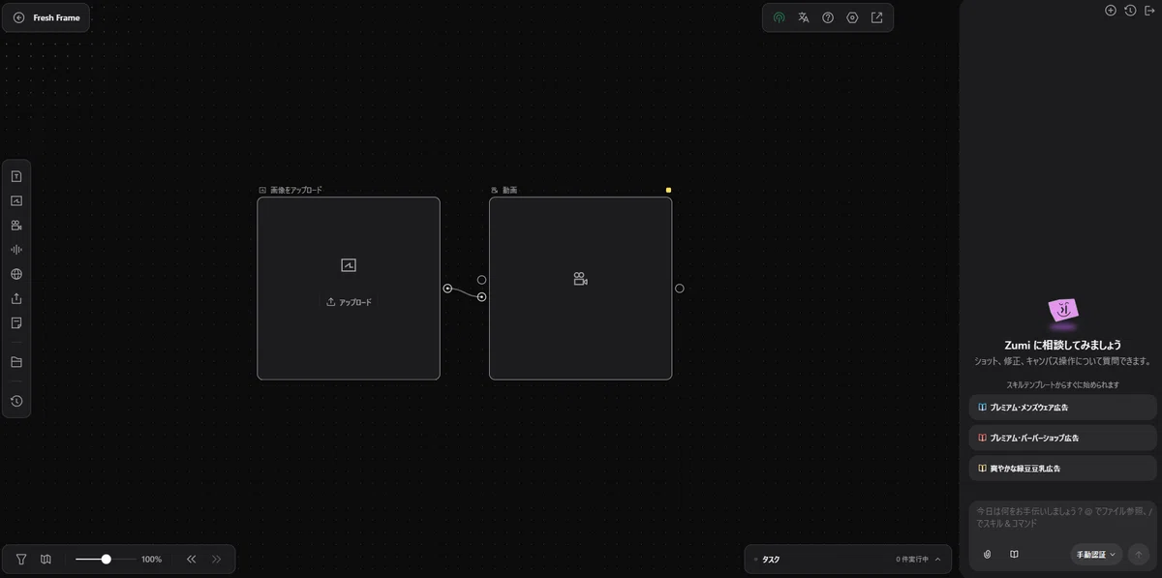Viewport: 1162px width, 578px height.
Task: Click the アップロード button in the image node
Action: coord(349,302)
